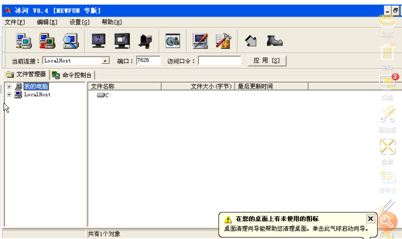Click the yellow warning balloon icon
The image size is (402, 239).
(x=228, y=219)
